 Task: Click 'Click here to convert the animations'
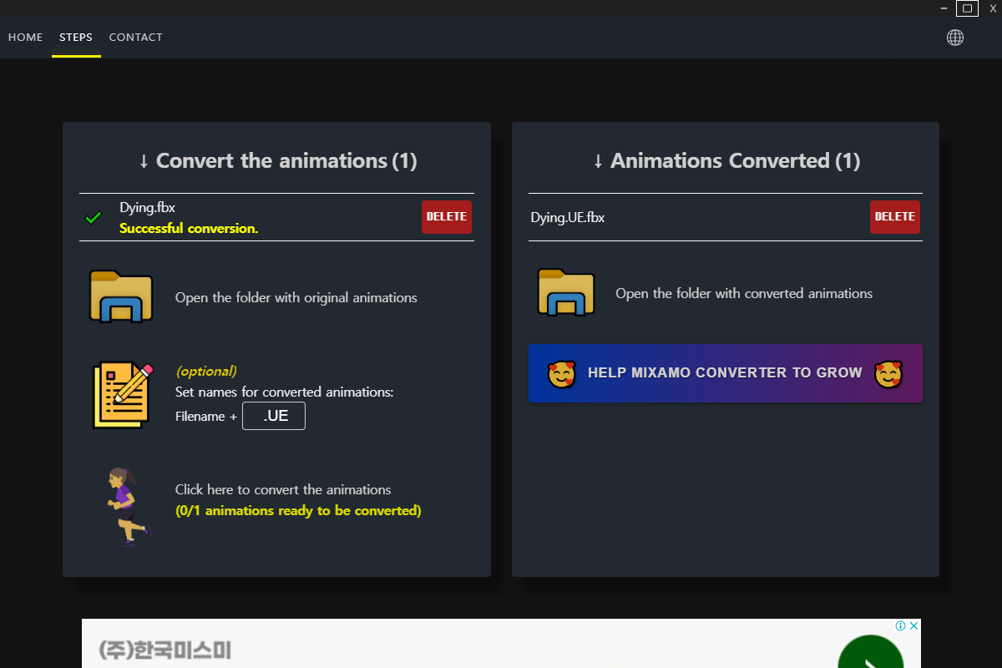(283, 489)
